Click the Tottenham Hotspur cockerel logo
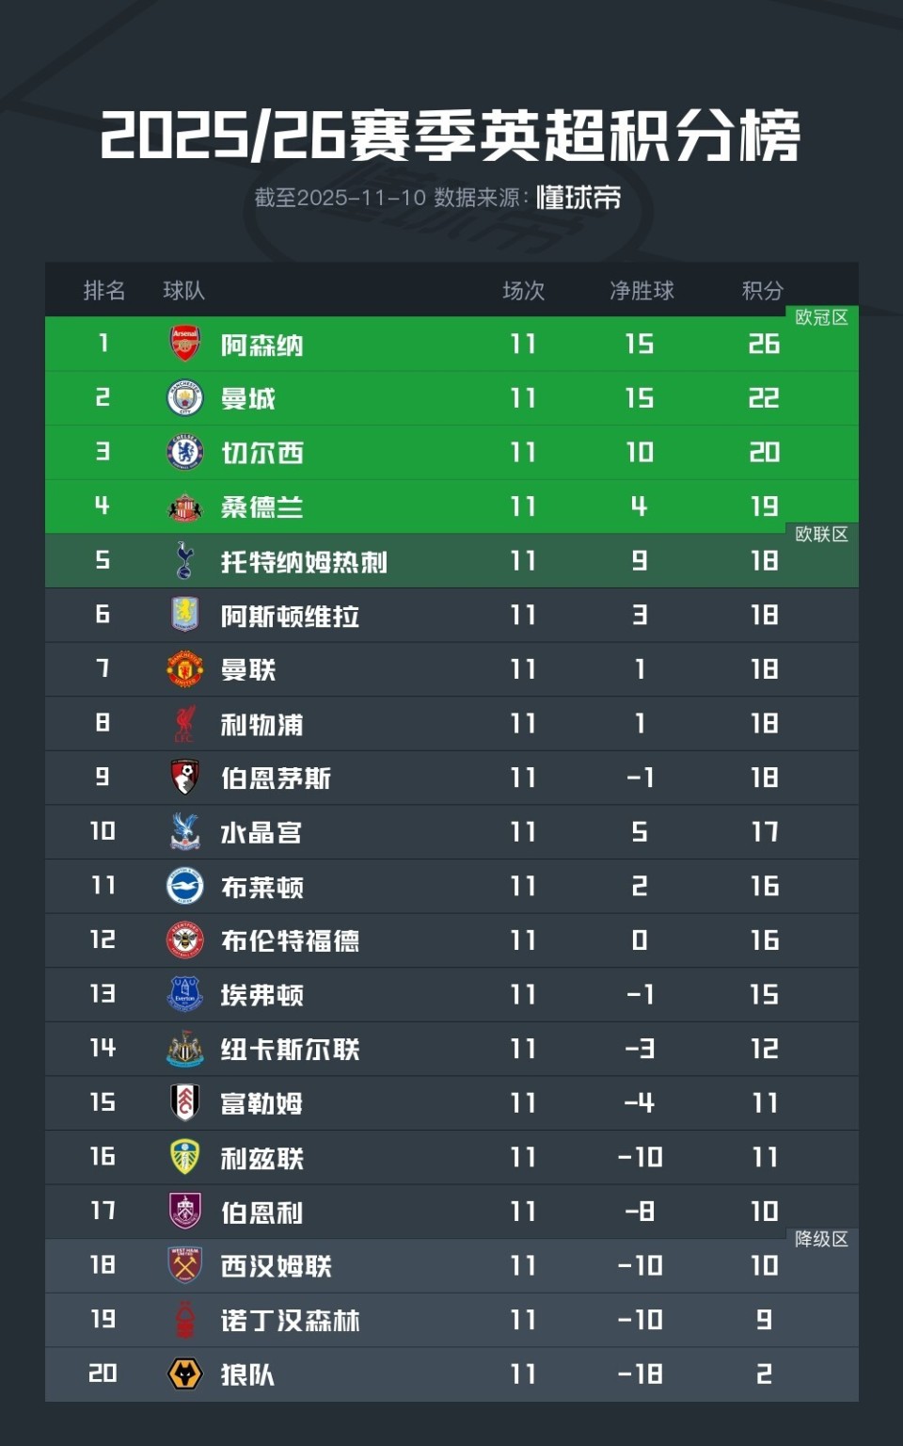The height and width of the screenshot is (1446, 903). pos(185,561)
